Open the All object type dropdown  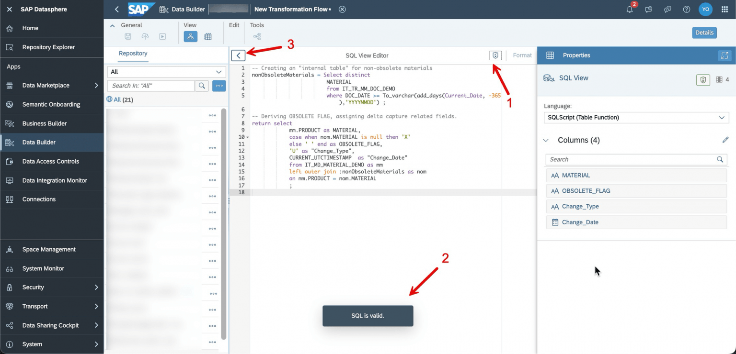click(166, 72)
